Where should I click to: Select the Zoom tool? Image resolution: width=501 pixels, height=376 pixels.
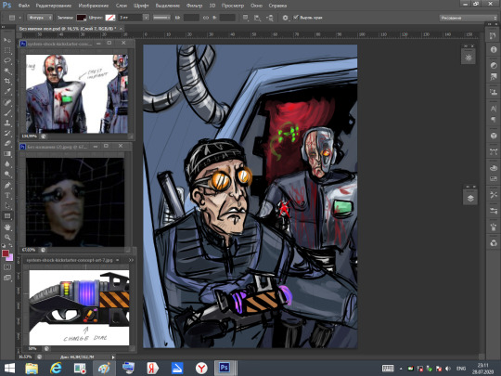click(7, 238)
